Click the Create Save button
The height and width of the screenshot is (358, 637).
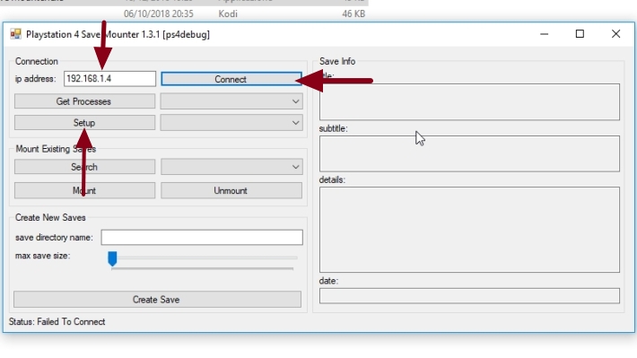point(157,300)
